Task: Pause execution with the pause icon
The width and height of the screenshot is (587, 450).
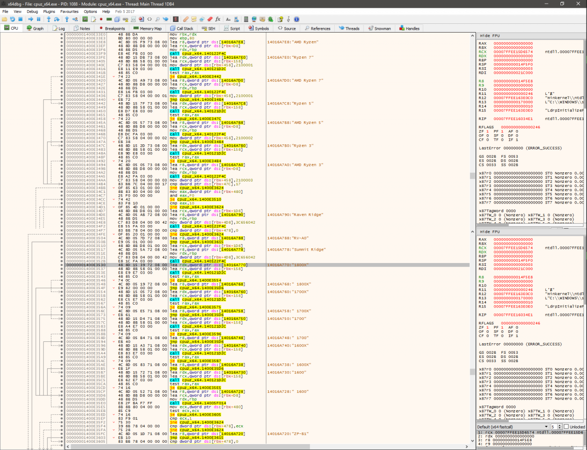Action: click(x=39, y=19)
